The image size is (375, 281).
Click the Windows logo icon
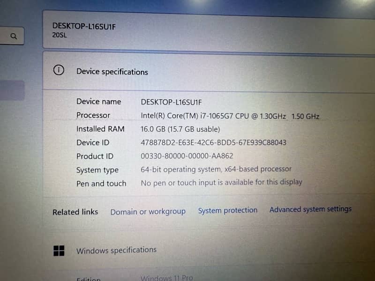tap(59, 251)
